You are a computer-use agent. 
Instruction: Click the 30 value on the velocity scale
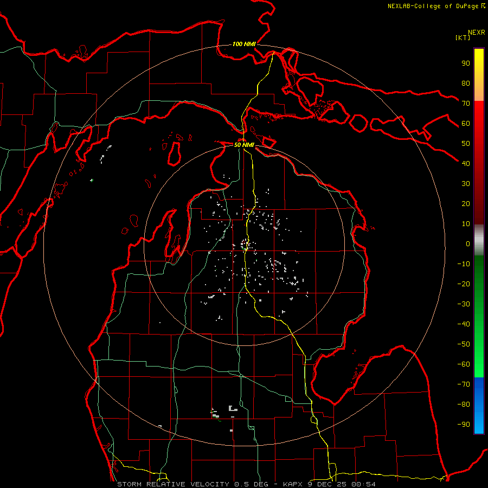(x=466, y=184)
